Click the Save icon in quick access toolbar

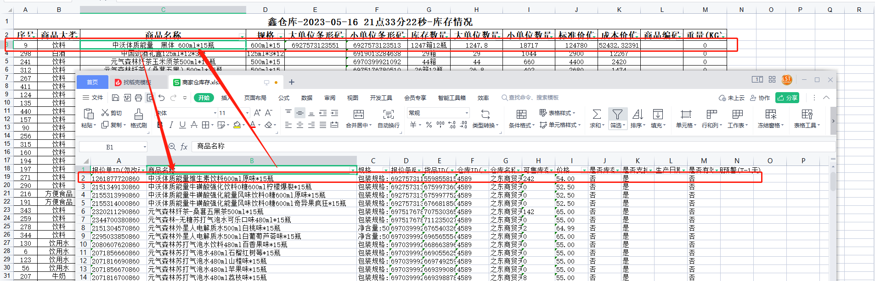[115, 98]
